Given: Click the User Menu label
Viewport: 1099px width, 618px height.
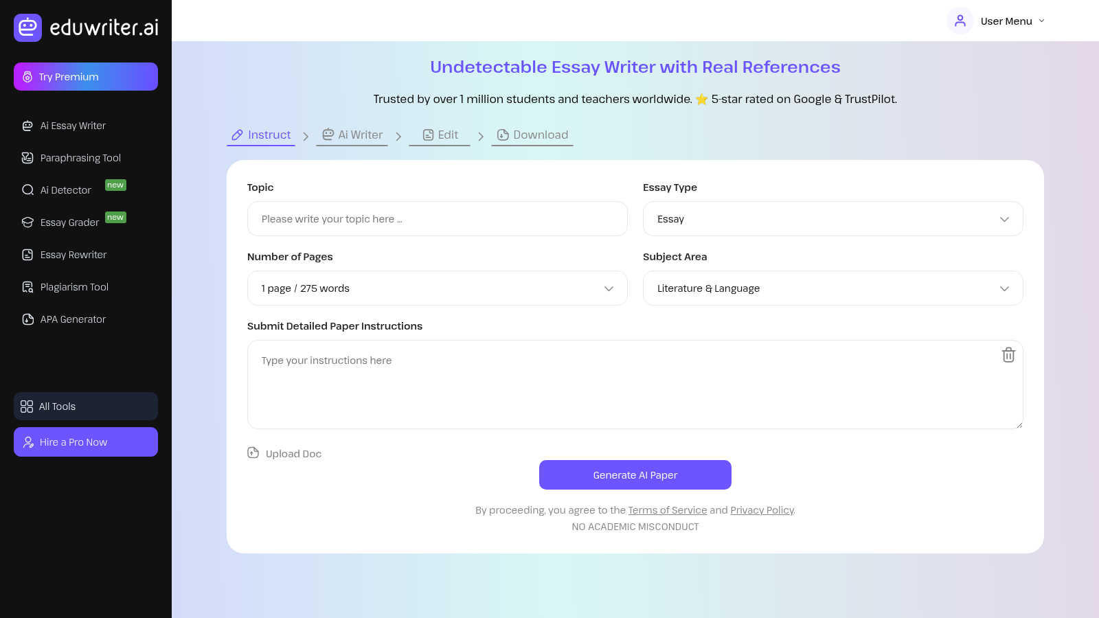Looking at the screenshot, I should [1006, 21].
